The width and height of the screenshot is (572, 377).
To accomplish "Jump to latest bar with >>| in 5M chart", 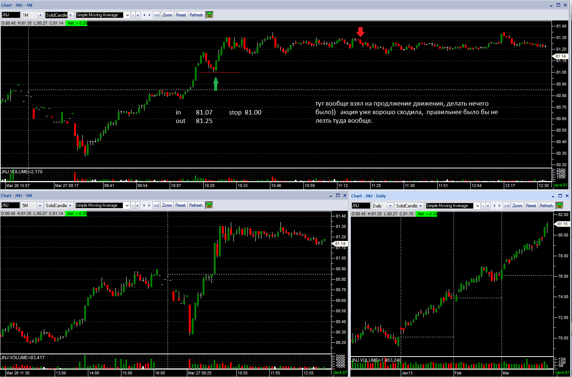I will 156,206.
